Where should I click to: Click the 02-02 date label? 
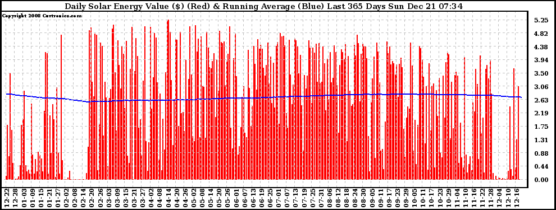tap(67, 198)
